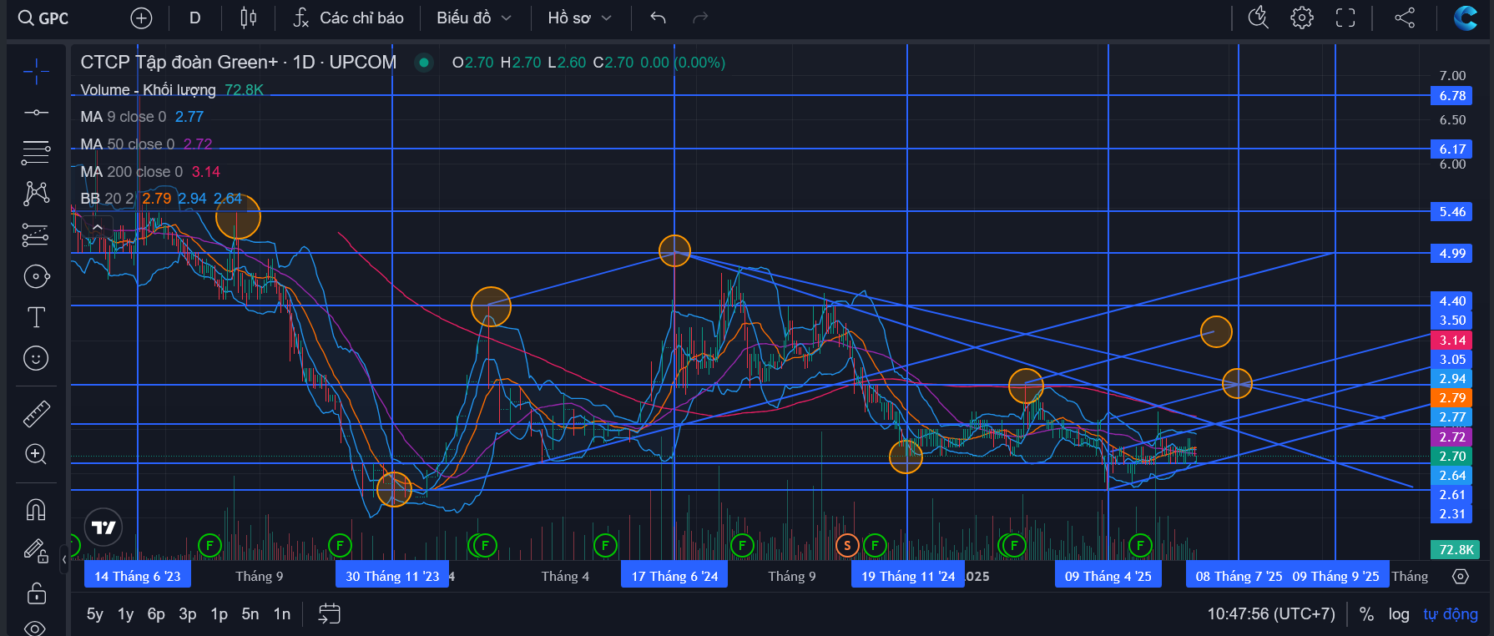Viewport: 1494px width, 636px height.
Task: Set time range to 1y
Action: pos(125,614)
